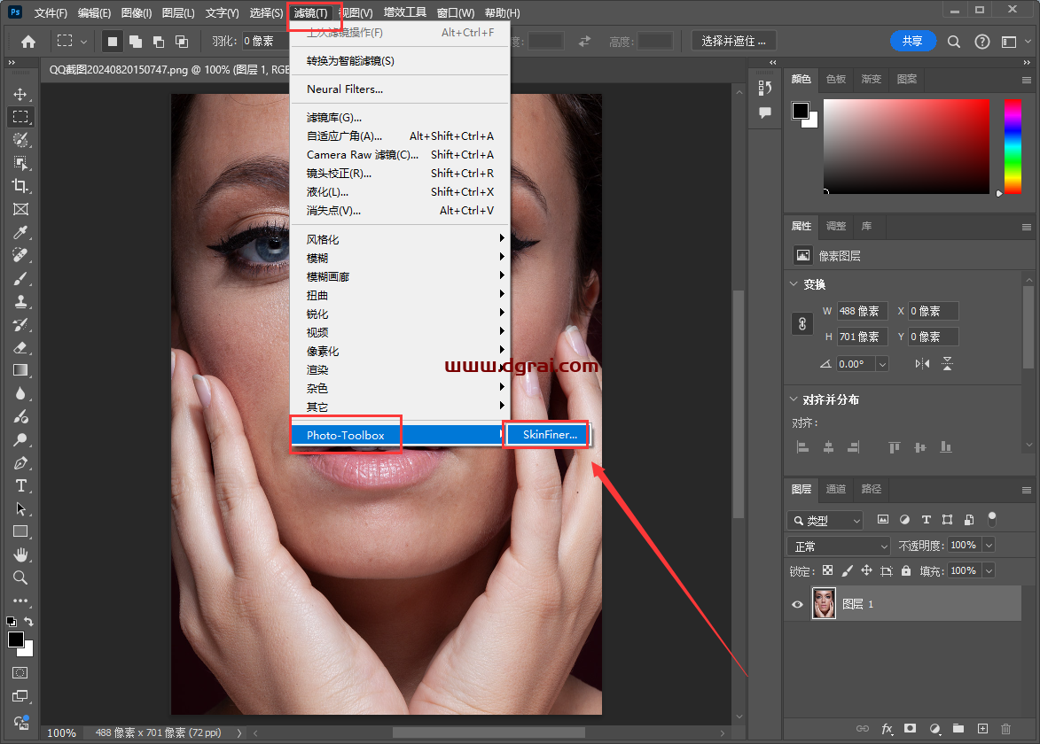The width and height of the screenshot is (1040, 744).
Task: Select the Rectangular Marquee tool
Action: pos(20,117)
